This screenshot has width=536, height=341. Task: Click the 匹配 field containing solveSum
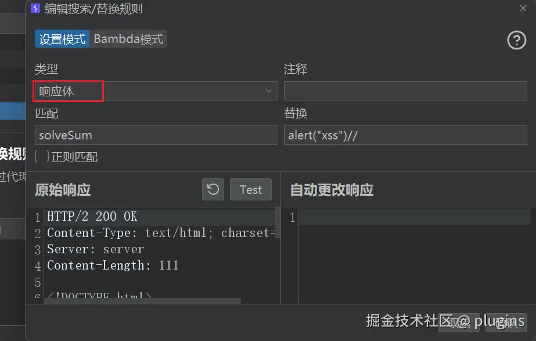tap(156, 135)
